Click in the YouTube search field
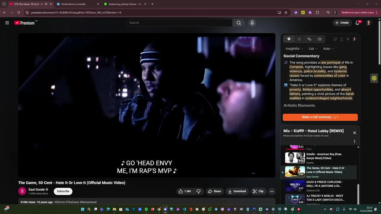 [179, 23]
